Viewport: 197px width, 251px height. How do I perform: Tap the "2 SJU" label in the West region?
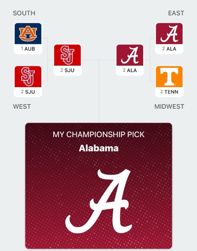pos(28,92)
